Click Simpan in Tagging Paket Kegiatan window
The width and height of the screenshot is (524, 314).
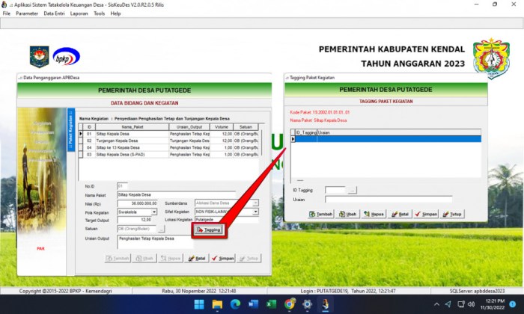click(x=426, y=214)
